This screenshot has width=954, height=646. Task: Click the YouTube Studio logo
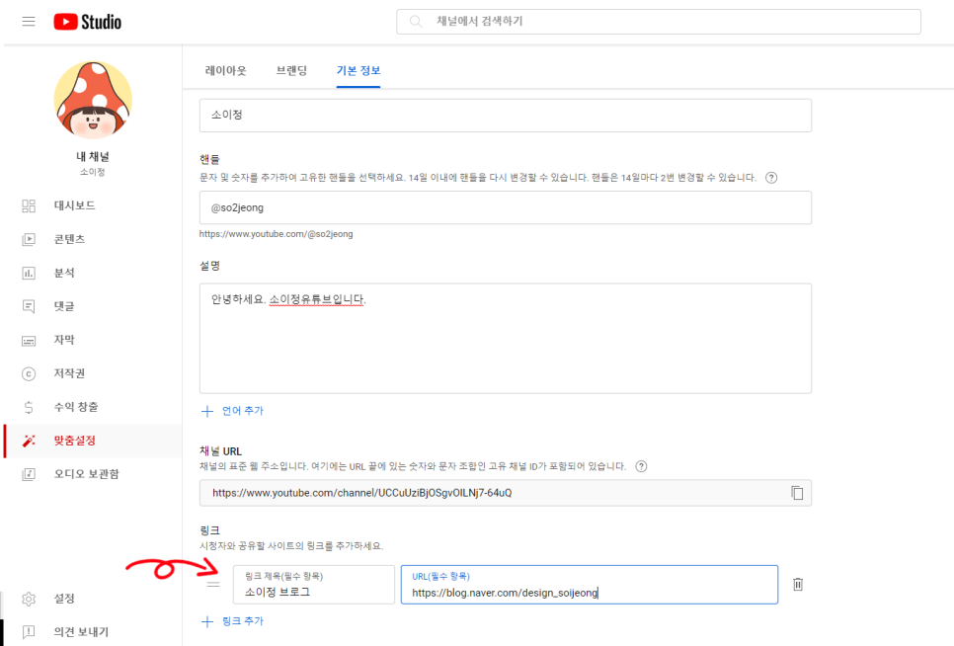coord(87,22)
